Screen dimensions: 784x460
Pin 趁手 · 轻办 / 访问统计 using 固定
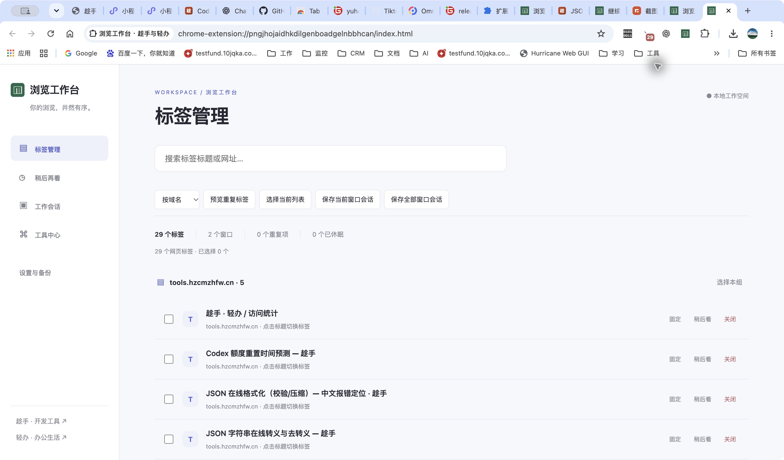pos(675,319)
